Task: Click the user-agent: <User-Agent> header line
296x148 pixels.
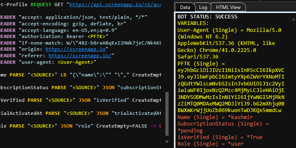Action: (48, 62)
